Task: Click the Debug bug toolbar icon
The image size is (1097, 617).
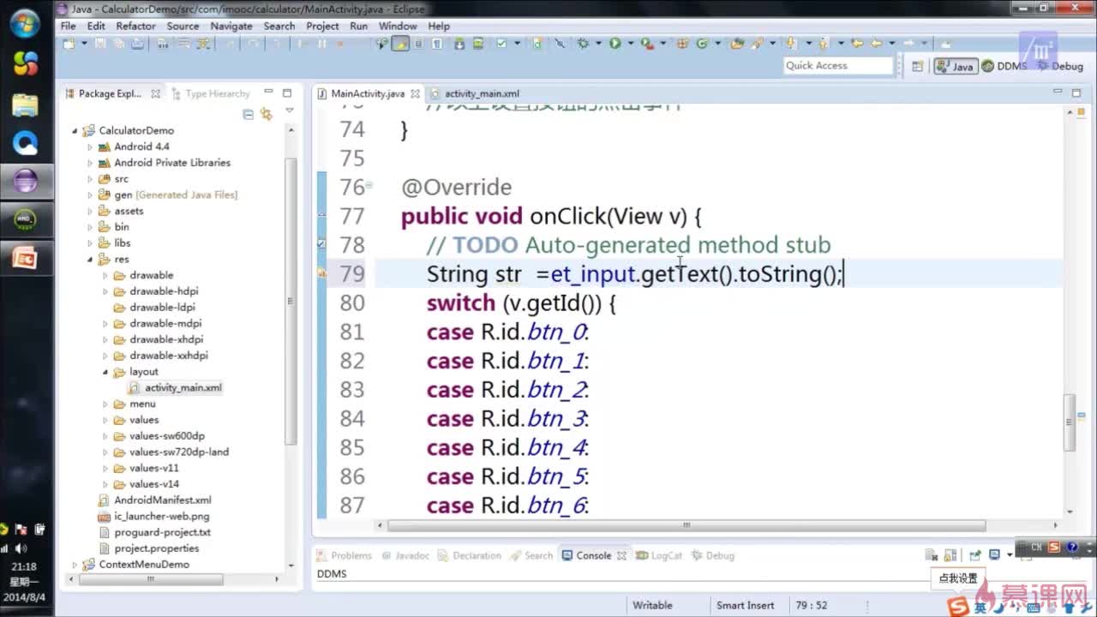Action: 583,44
